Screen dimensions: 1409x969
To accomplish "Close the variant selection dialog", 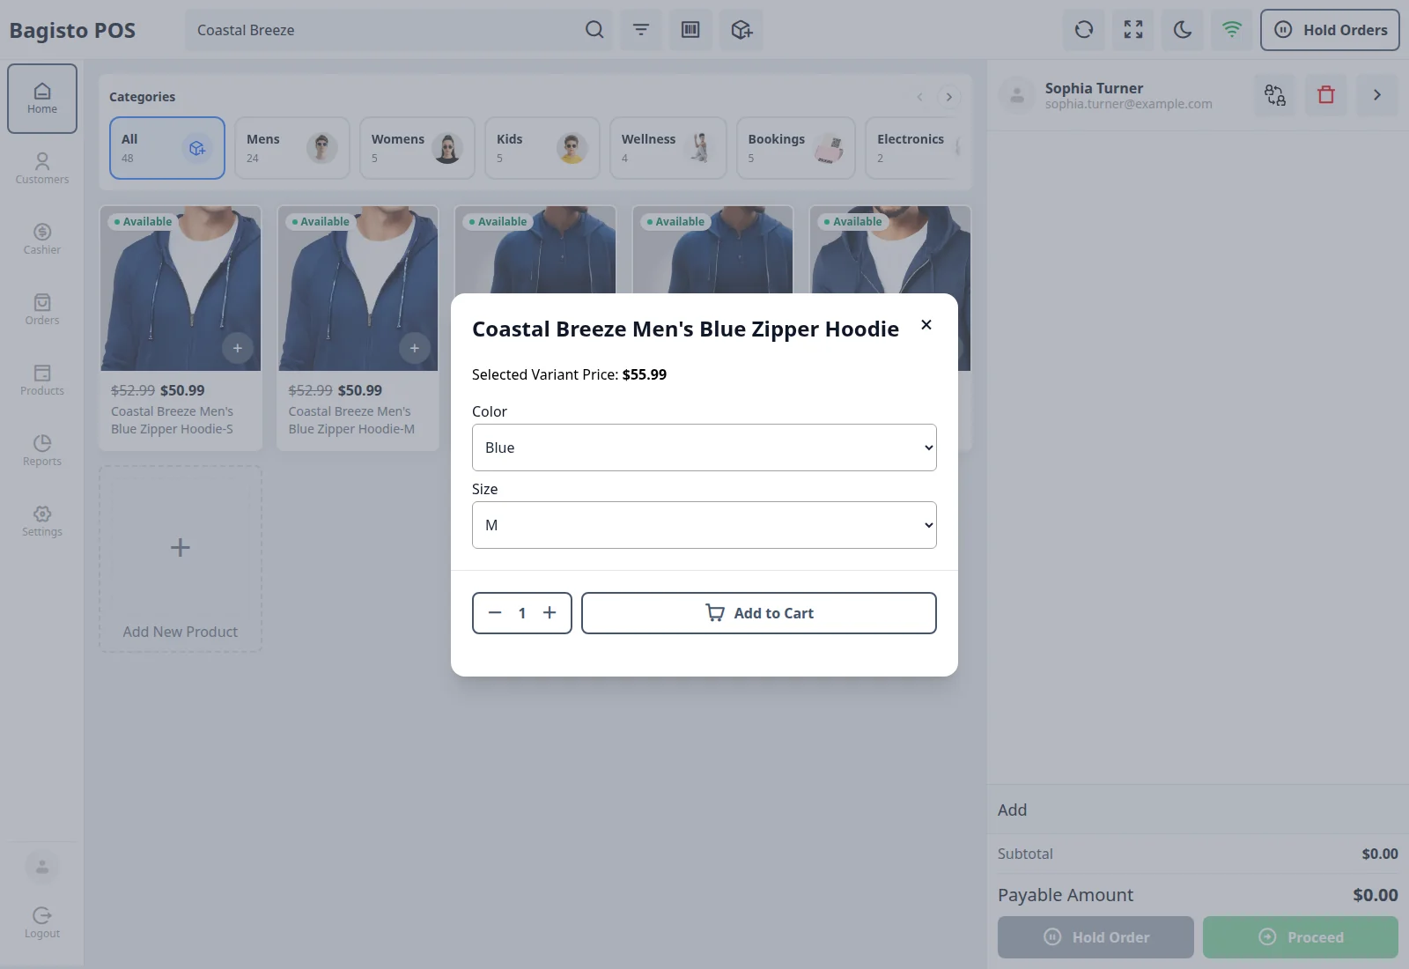I will 926,325.
